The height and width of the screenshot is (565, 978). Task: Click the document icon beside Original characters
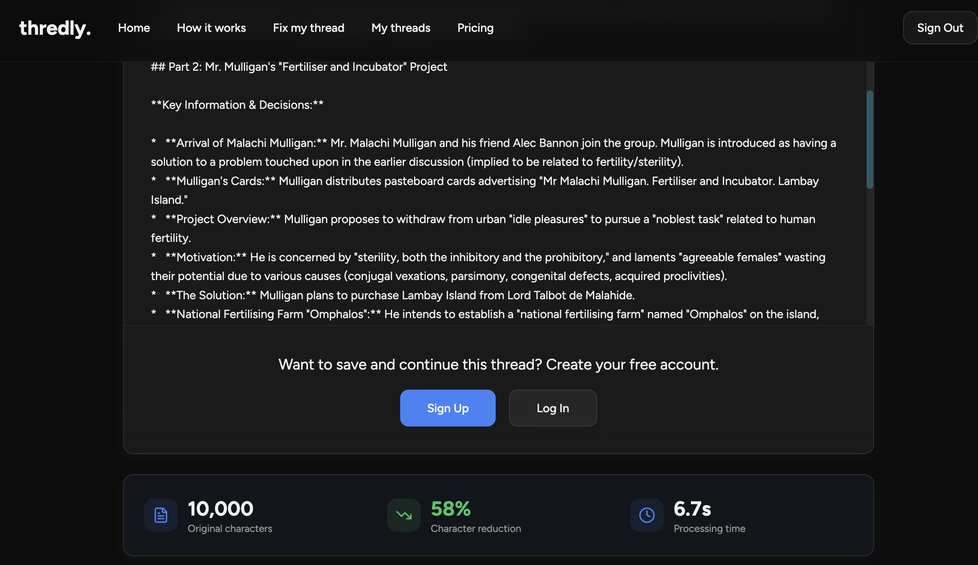click(x=161, y=515)
